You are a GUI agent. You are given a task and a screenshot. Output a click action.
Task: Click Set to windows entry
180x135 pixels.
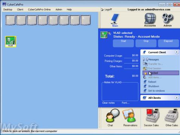[156, 91]
